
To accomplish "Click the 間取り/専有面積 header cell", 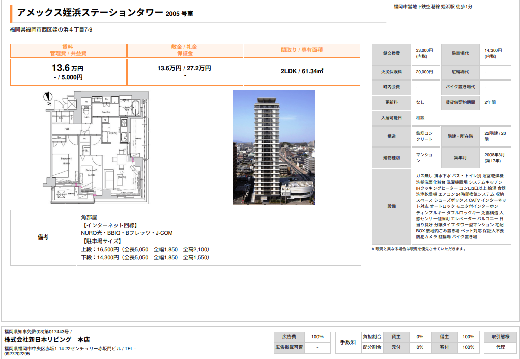I will coord(302,51).
